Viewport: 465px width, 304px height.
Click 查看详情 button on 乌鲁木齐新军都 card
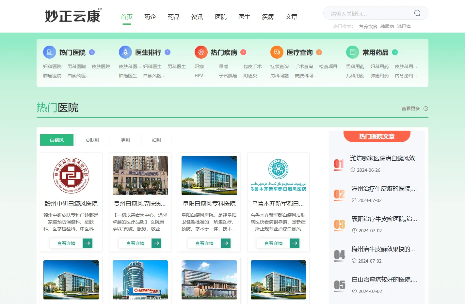(x=273, y=243)
